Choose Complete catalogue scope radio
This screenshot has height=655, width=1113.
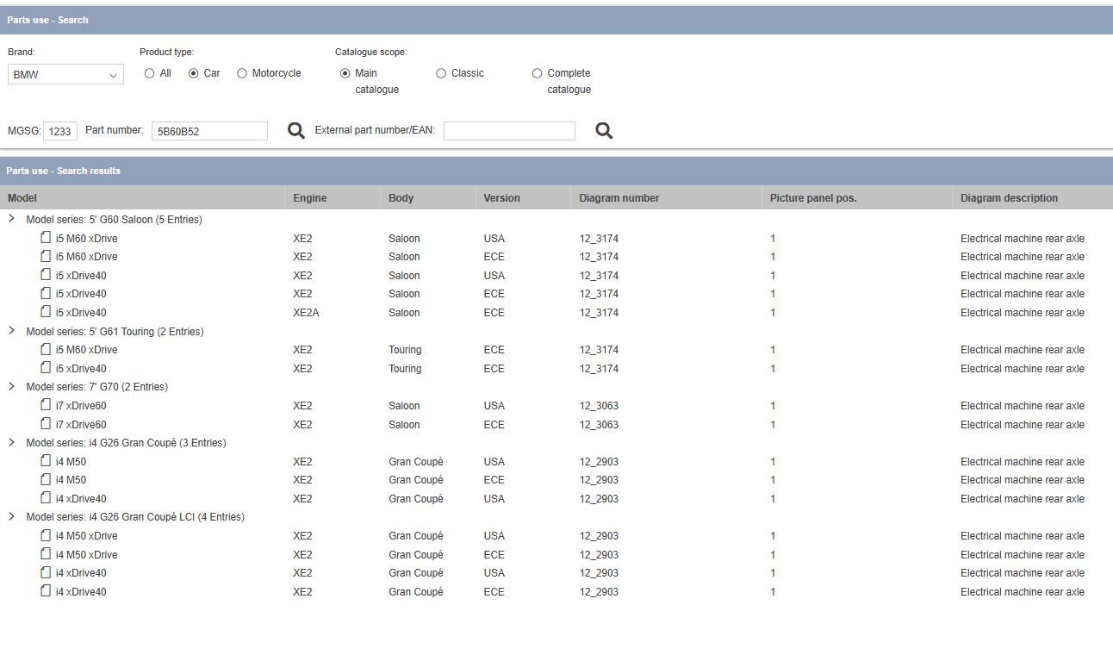click(538, 73)
